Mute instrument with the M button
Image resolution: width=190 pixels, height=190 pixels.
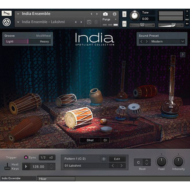click(x=124, y=24)
